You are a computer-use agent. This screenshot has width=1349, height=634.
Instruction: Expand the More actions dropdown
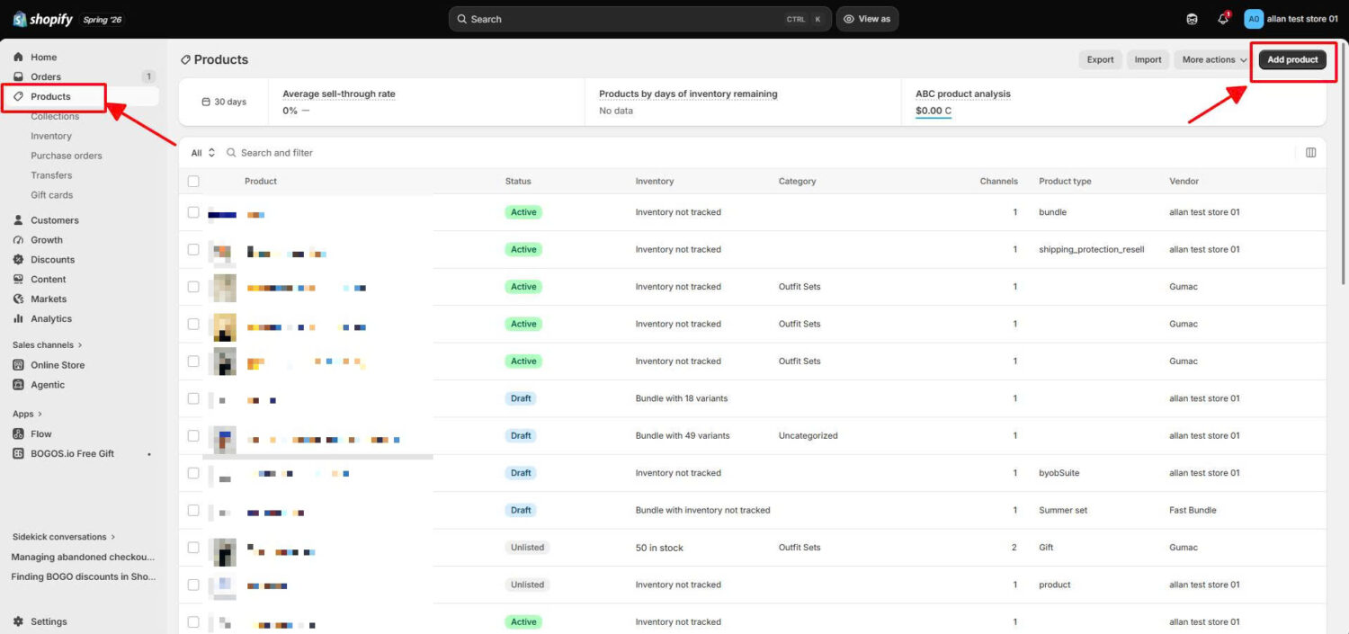point(1214,59)
